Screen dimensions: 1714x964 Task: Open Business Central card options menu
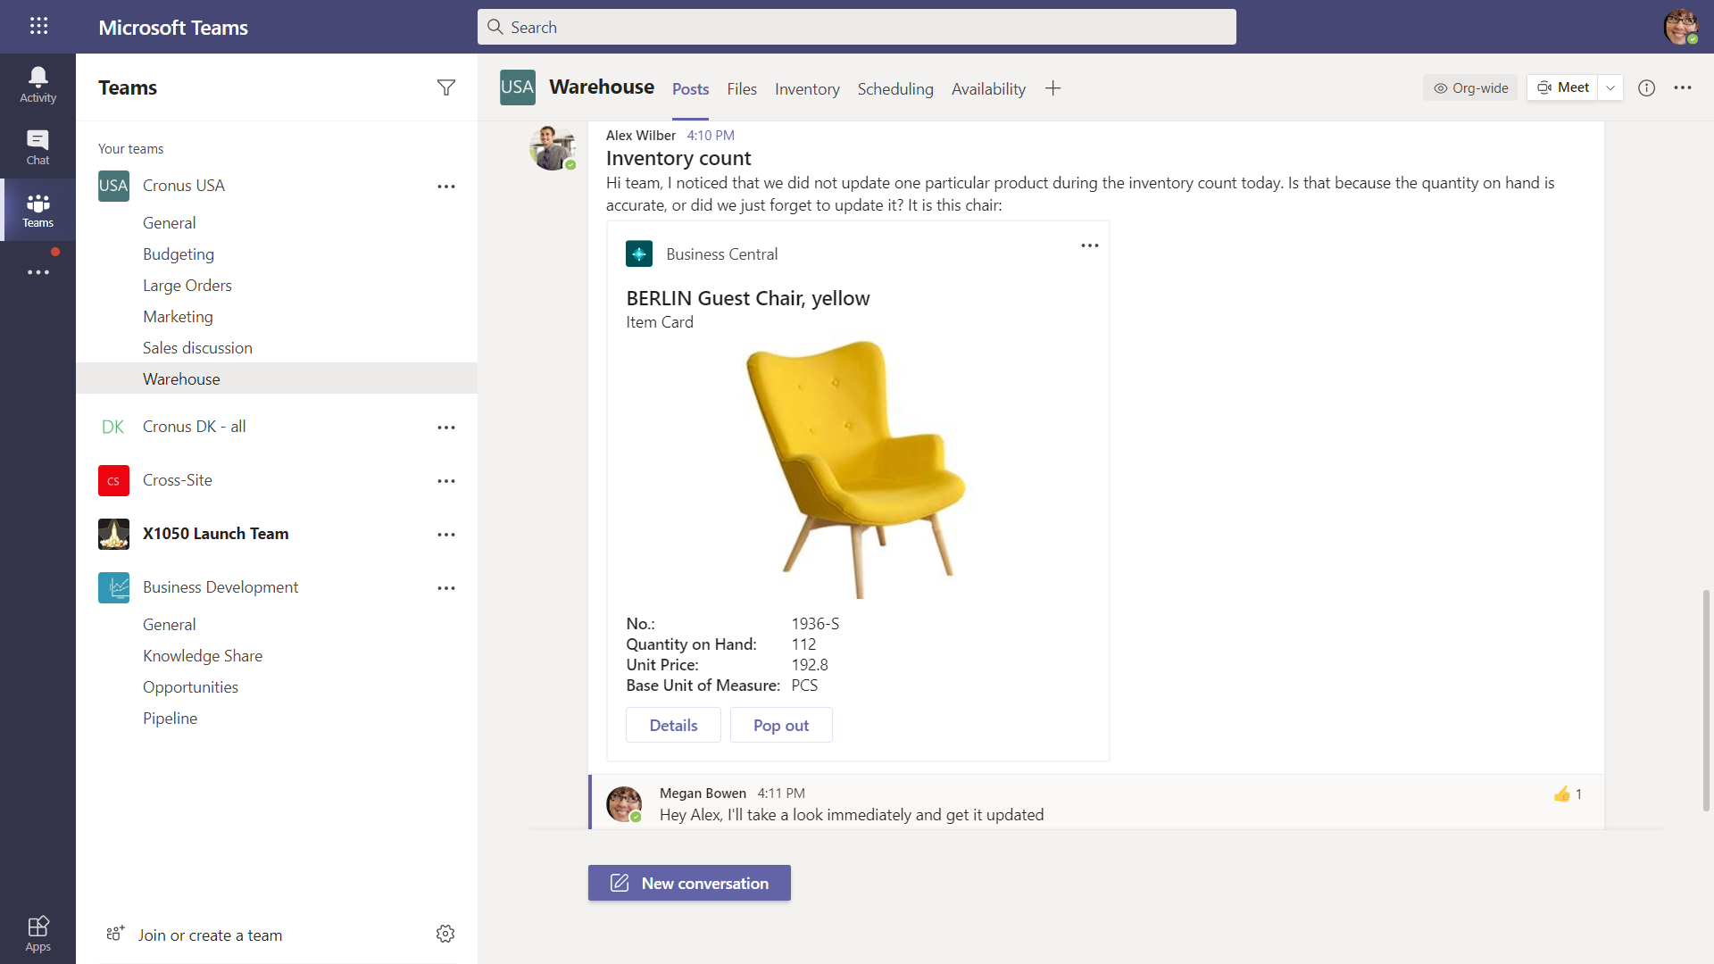coord(1089,245)
